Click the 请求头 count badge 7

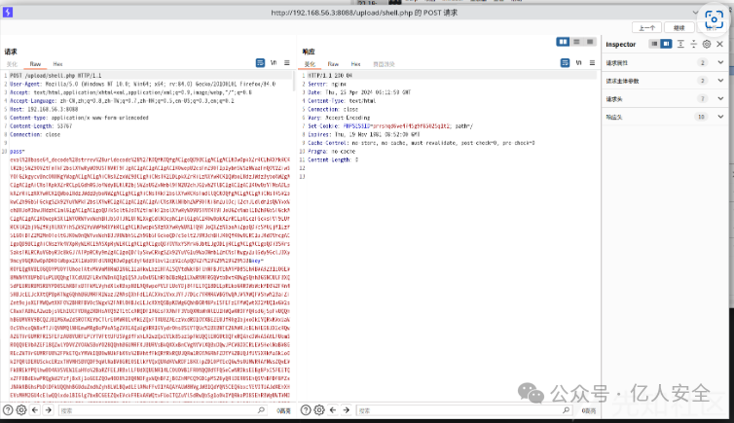[702, 98]
